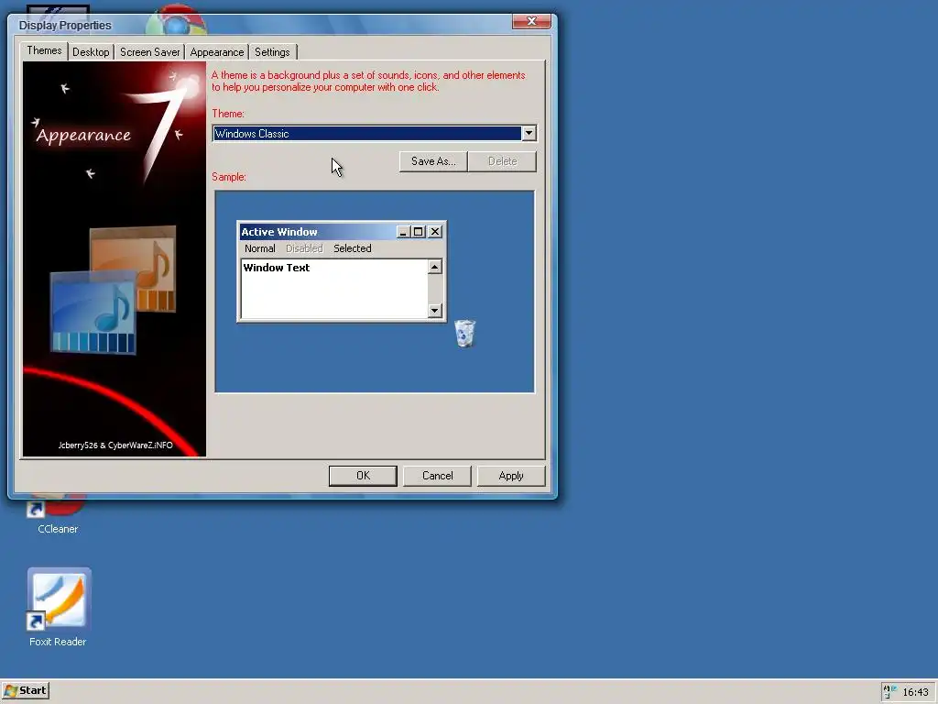Expand the Theme dropdown arrow
The width and height of the screenshot is (938, 704).
(x=529, y=133)
